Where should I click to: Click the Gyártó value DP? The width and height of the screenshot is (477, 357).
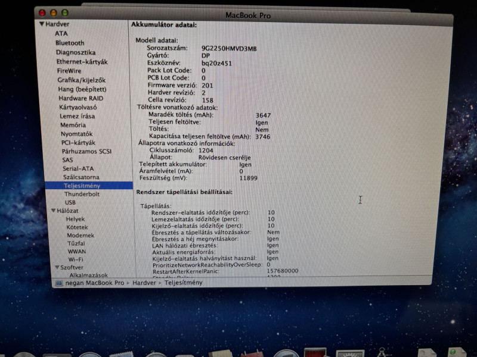tap(206, 56)
